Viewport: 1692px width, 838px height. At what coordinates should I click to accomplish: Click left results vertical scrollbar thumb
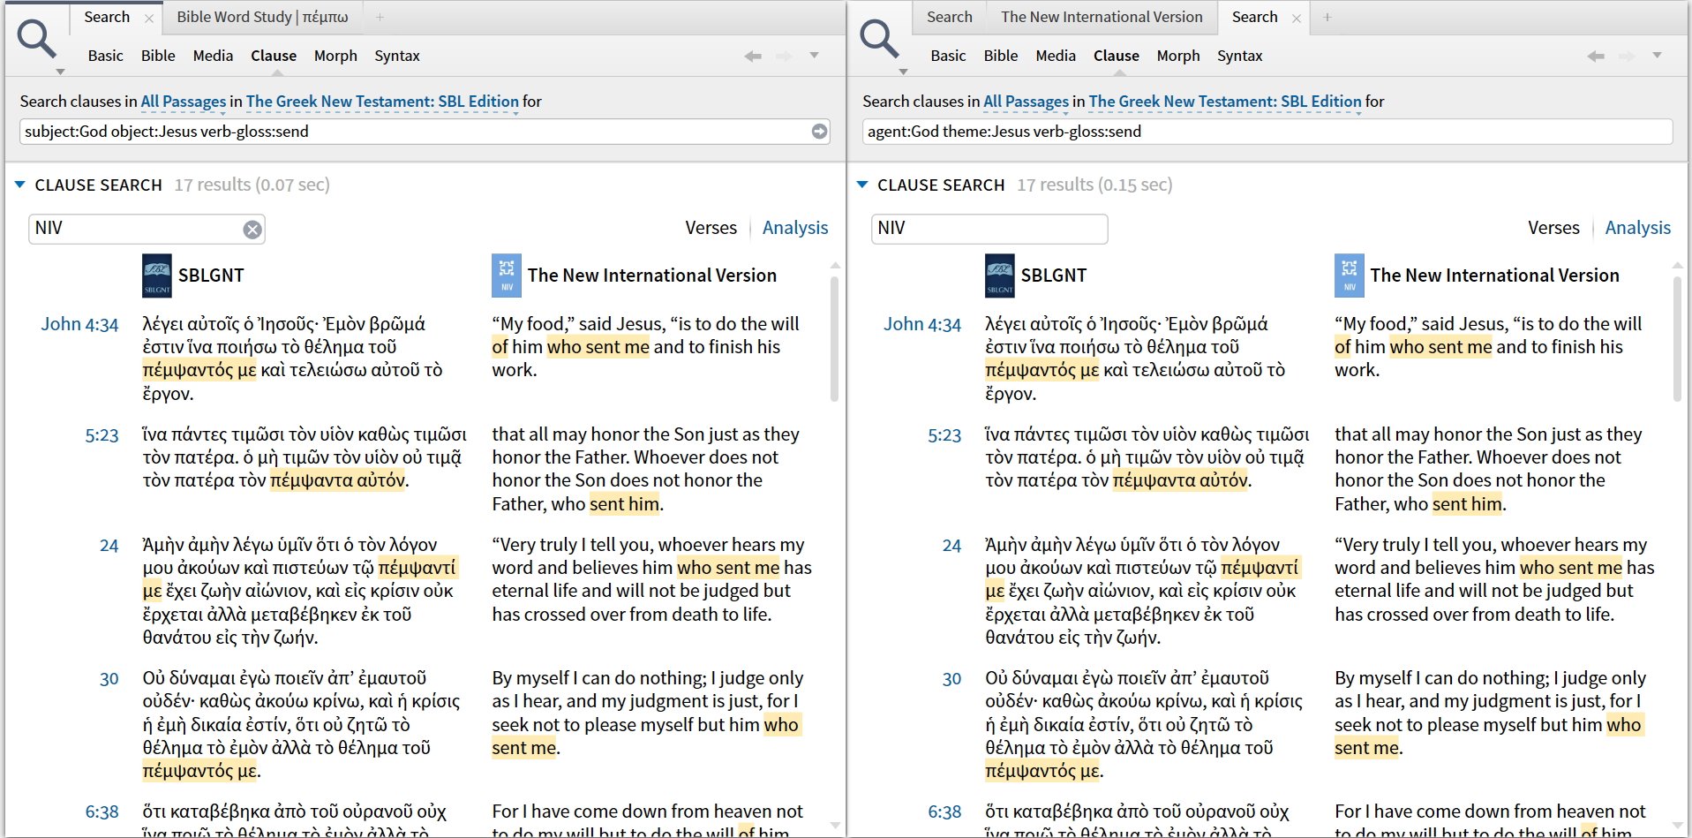pos(834,339)
